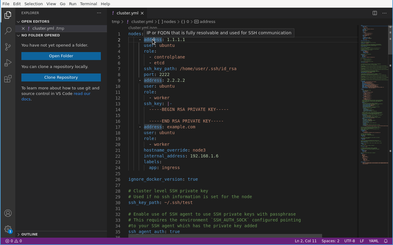Screen dimensions: 393x245
Task: Select the cluster.yml editor tab
Action: click(x=127, y=13)
